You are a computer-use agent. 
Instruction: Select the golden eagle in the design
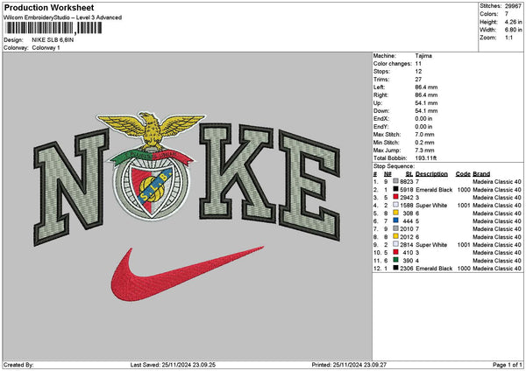(x=150, y=130)
